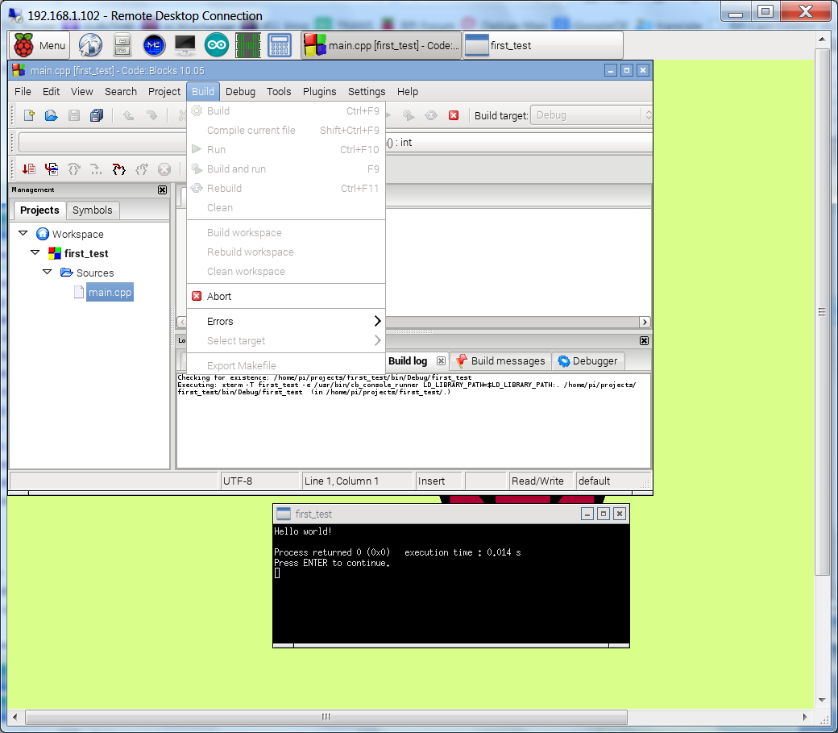This screenshot has height=733, width=838.
Task: Open the file manager cabinet icon
Action: click(x=122, y=45)
